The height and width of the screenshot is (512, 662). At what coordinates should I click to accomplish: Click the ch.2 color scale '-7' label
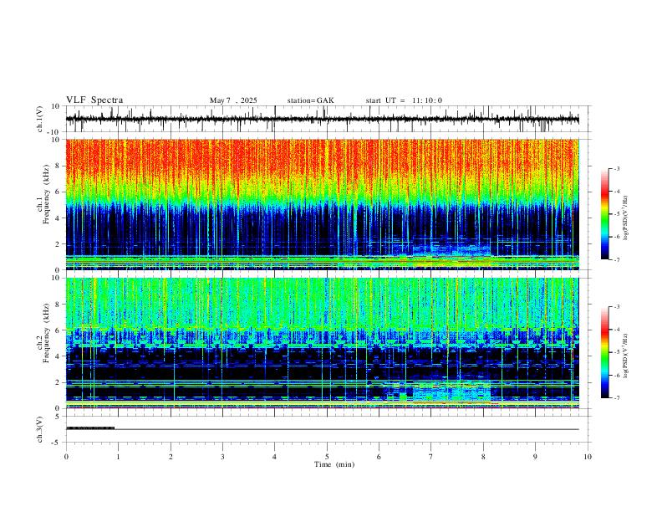pyautogui.click(x=616, y=397)
